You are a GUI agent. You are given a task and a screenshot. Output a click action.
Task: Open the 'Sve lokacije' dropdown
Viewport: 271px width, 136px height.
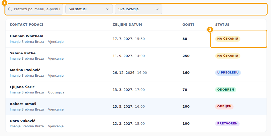coord(139,9)
